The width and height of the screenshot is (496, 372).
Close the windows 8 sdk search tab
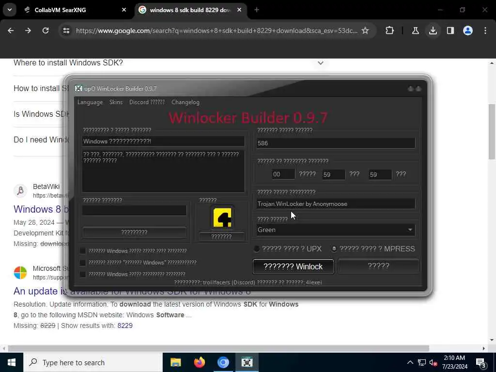coord(239,10)
